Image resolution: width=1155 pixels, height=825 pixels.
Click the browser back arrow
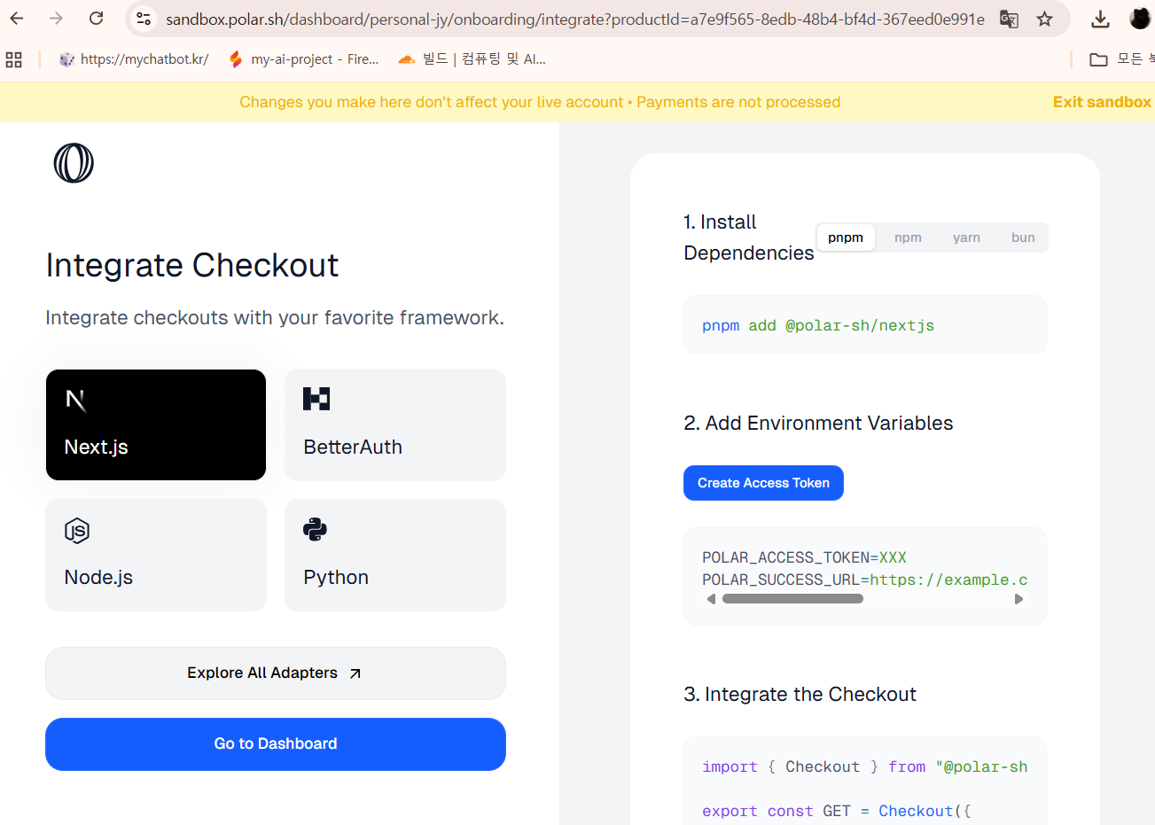(17, 19)
